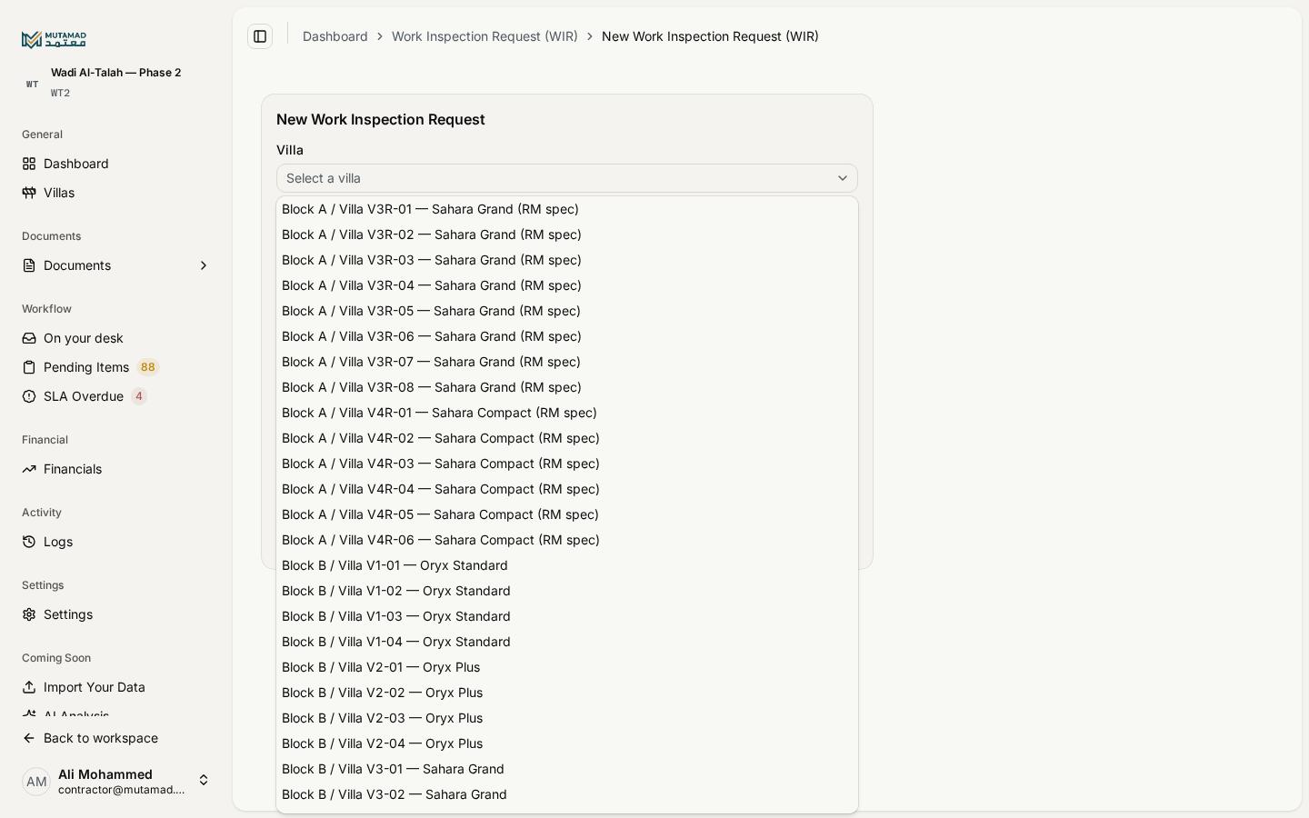Viewport: 1309px width, 818px height.
Task: Select Block A / Villa V3R-05 option
Action: (x=567, y=311)
